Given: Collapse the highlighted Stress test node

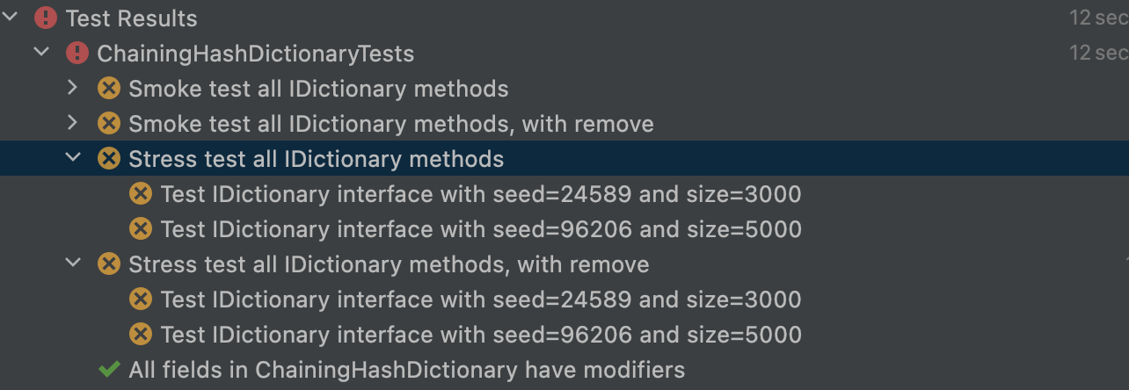Looking at the screenshot, I should [73, 159].
